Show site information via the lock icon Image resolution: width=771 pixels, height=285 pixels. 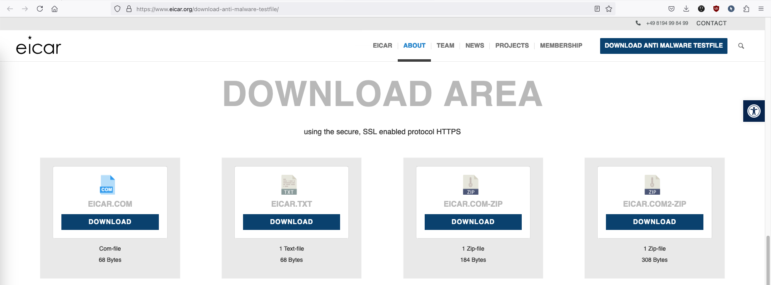(x=129, y=9)
